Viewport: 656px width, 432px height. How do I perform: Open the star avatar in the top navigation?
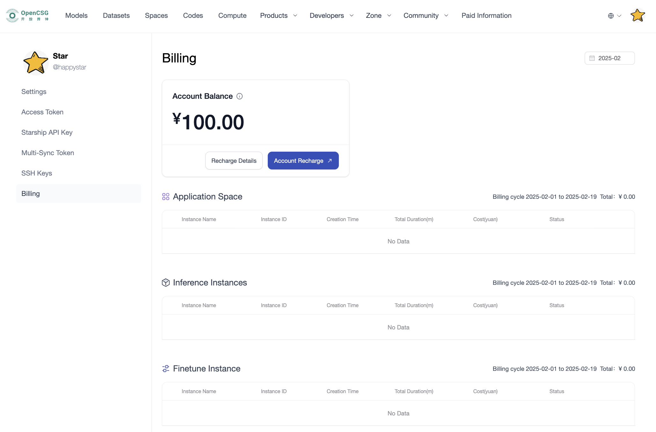[x=638, y=15]
